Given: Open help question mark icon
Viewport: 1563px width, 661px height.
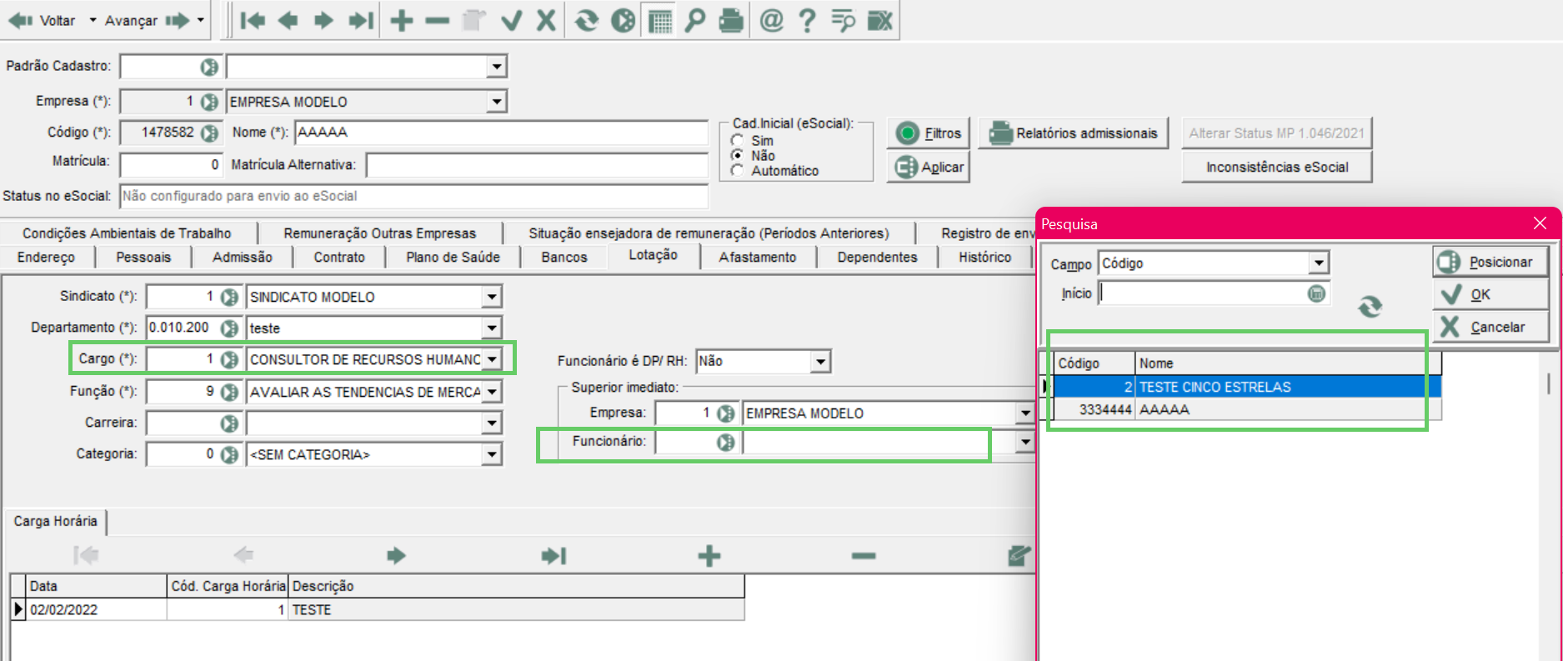Looking at the screenshot, I should point(806,20).
